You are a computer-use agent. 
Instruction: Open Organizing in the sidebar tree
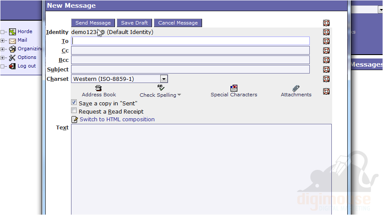tap(30, 49)
